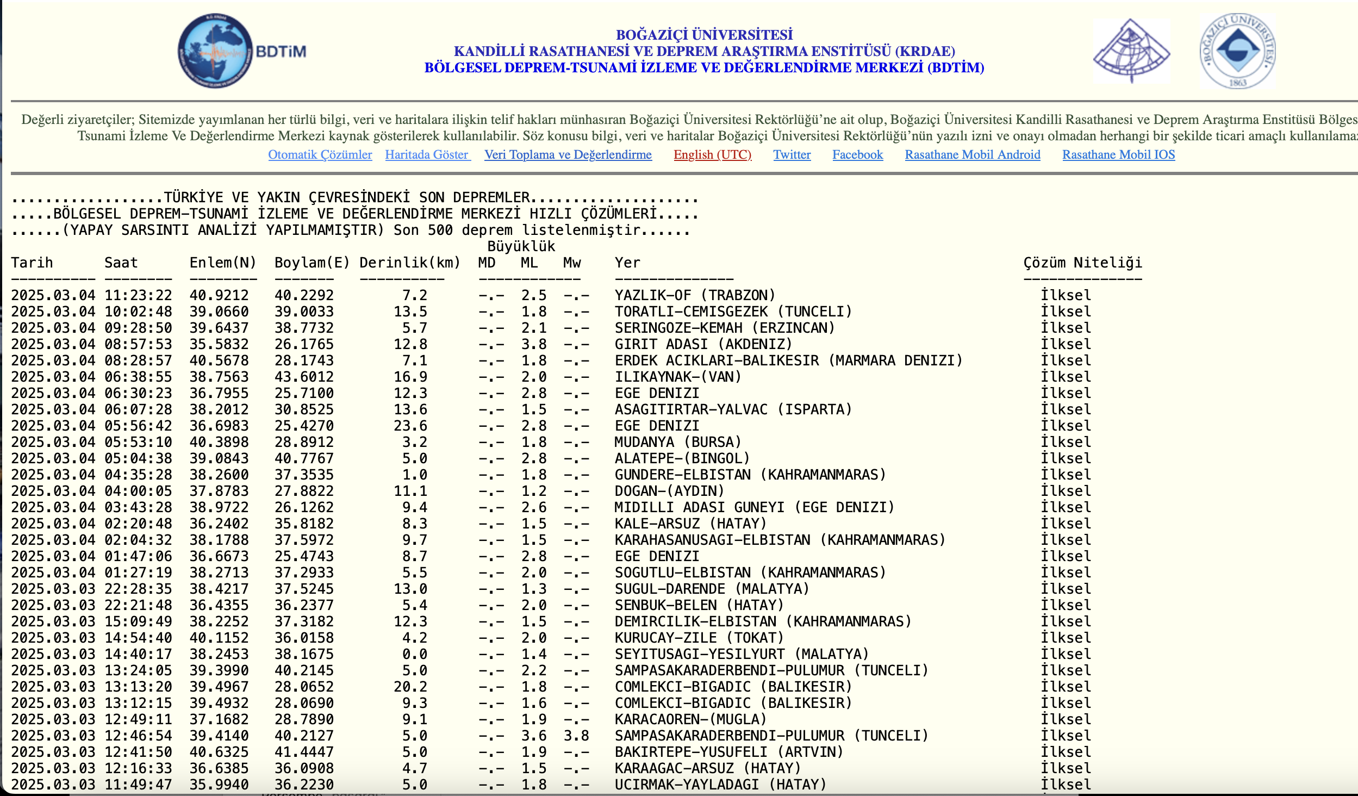Click the Çözüm Niteliği column header

[x=1082, y=263]
